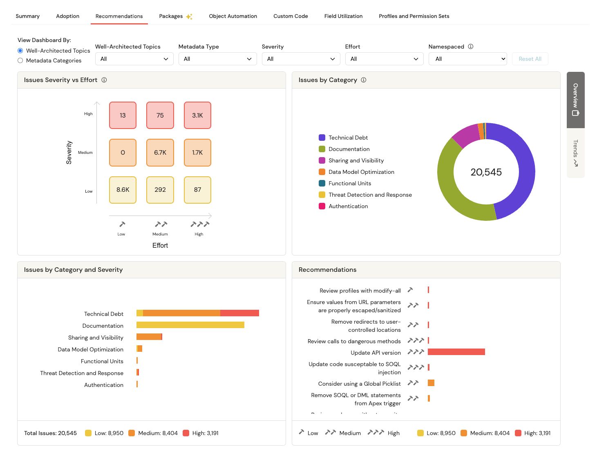Image resolution: width=597 pixels, height=462 pixels.
Task: Click the single hammer Low effort icon
Action: pyautogui.click(x=122, y=224)
